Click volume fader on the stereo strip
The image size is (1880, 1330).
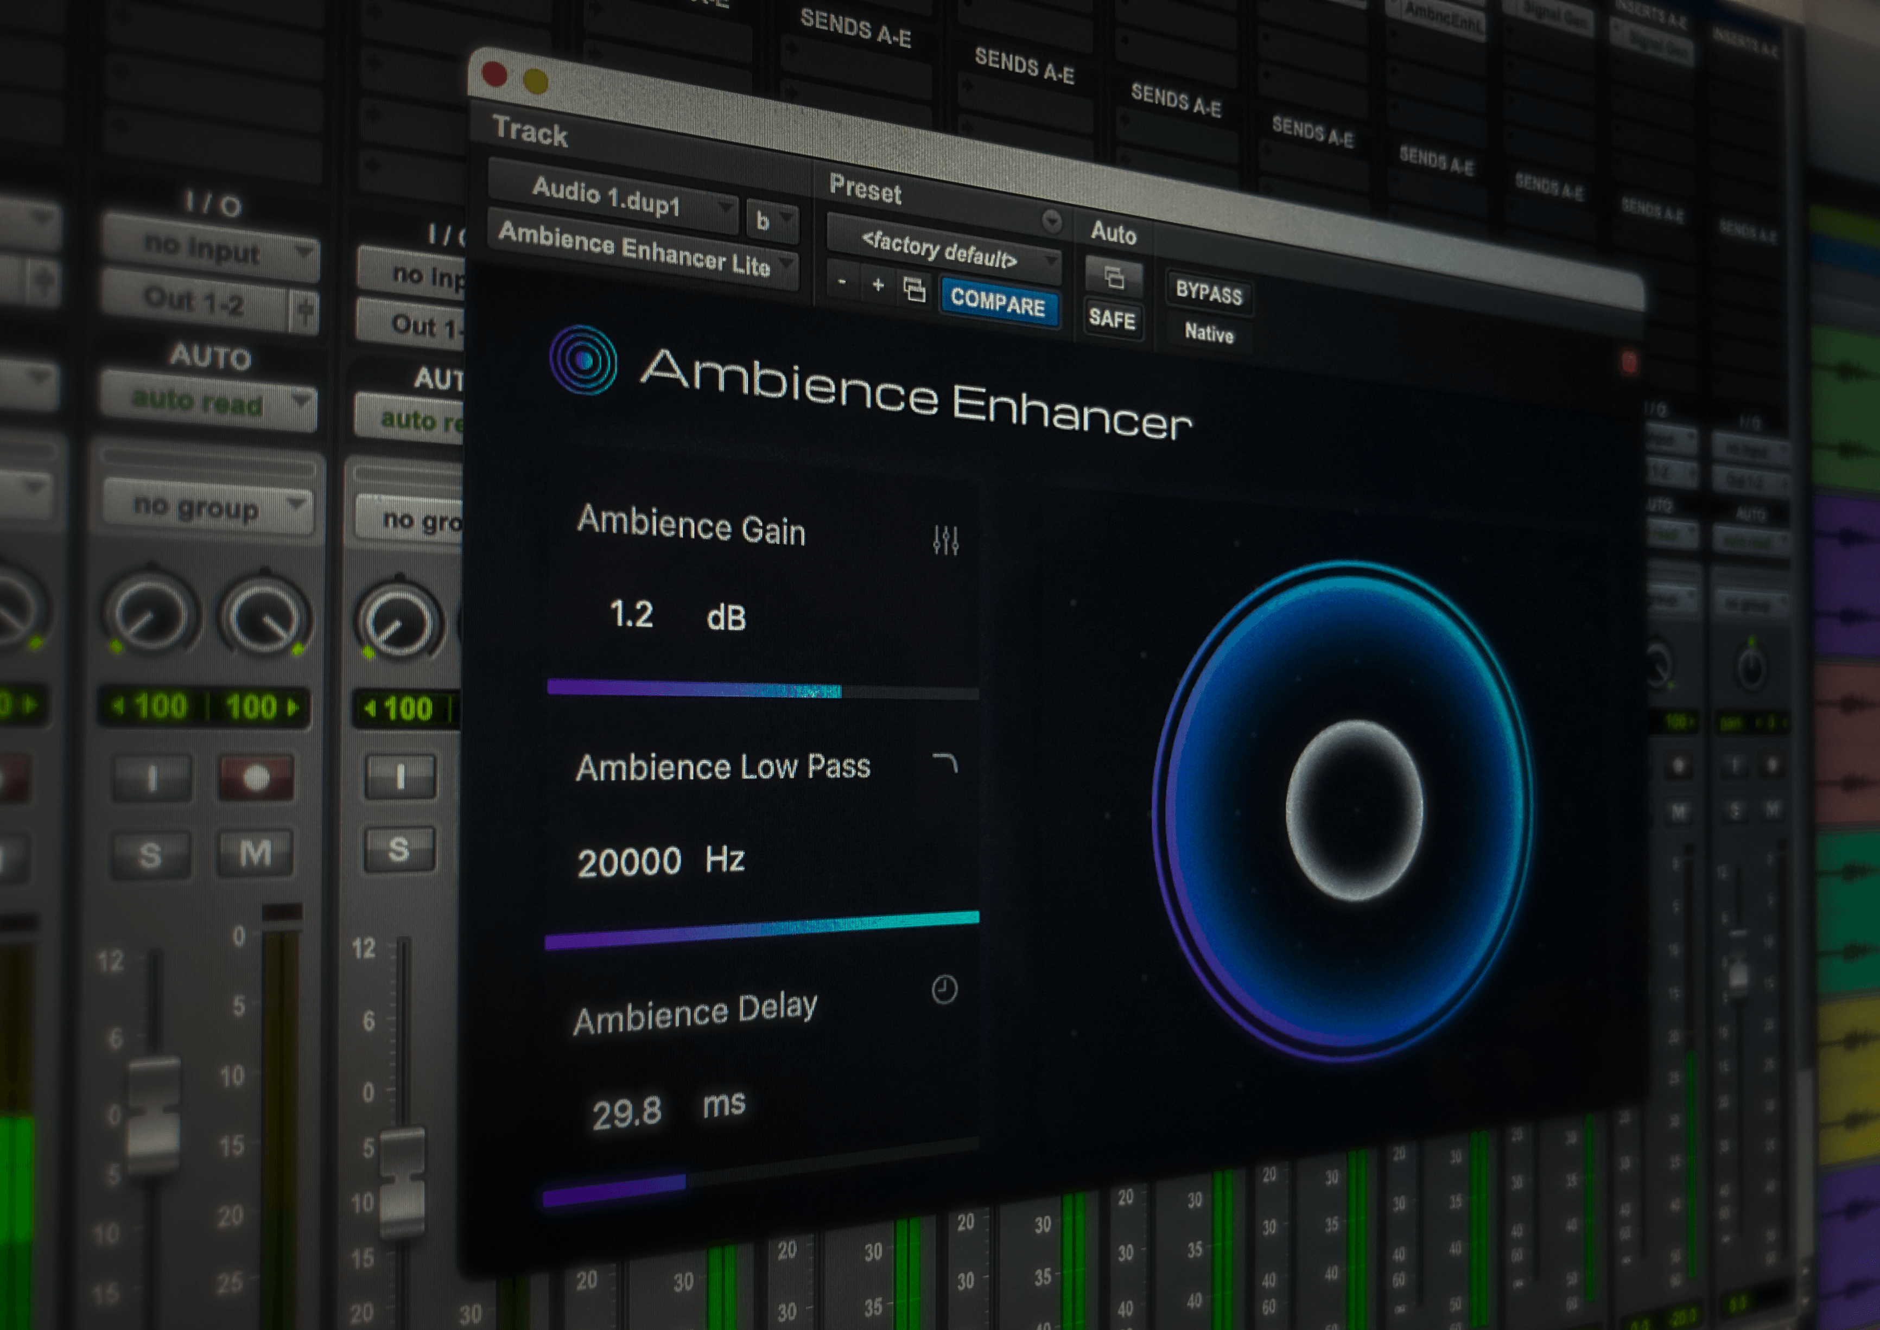pyautogui.click(x=154, y=1116)
